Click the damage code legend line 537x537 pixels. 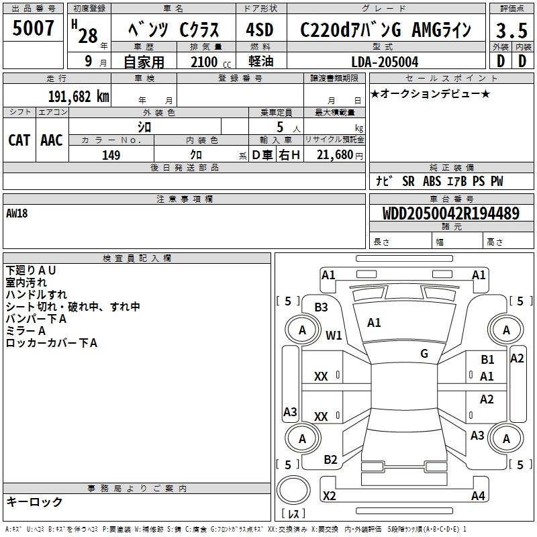click(x=236, y=529)
